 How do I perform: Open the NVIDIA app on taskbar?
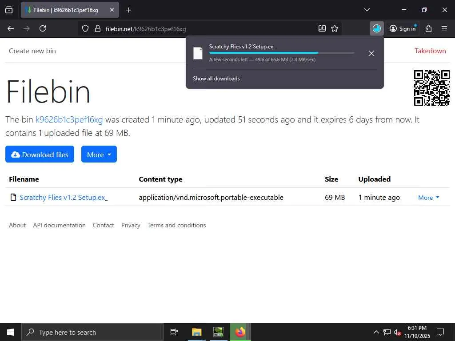(x=218, y=332)
